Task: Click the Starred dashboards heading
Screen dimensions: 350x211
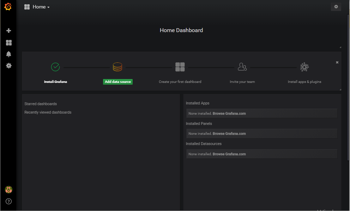Action: (41, 104)
